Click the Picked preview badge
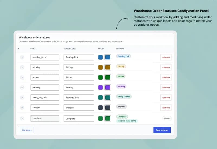 (121, 76)
